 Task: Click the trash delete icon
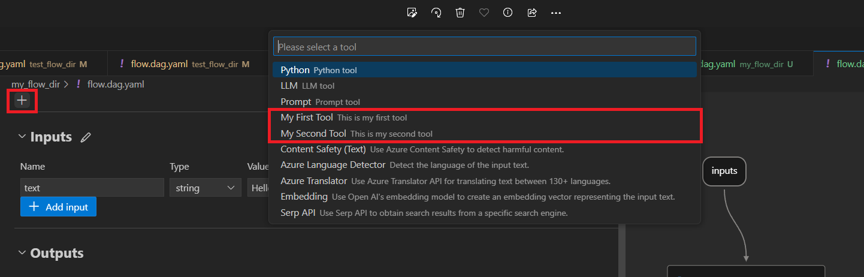pyautogui.click(x=460, y=13)
